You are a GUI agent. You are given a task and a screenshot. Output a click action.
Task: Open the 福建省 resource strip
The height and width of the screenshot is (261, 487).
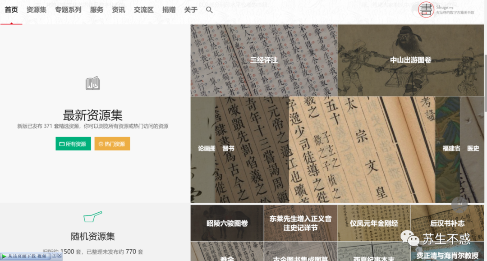[x=448, y=149]
